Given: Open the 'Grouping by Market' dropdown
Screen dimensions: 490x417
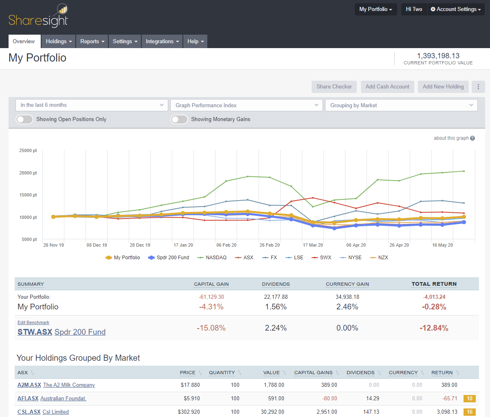Looking at the screenshot, I should click(401, 105).
